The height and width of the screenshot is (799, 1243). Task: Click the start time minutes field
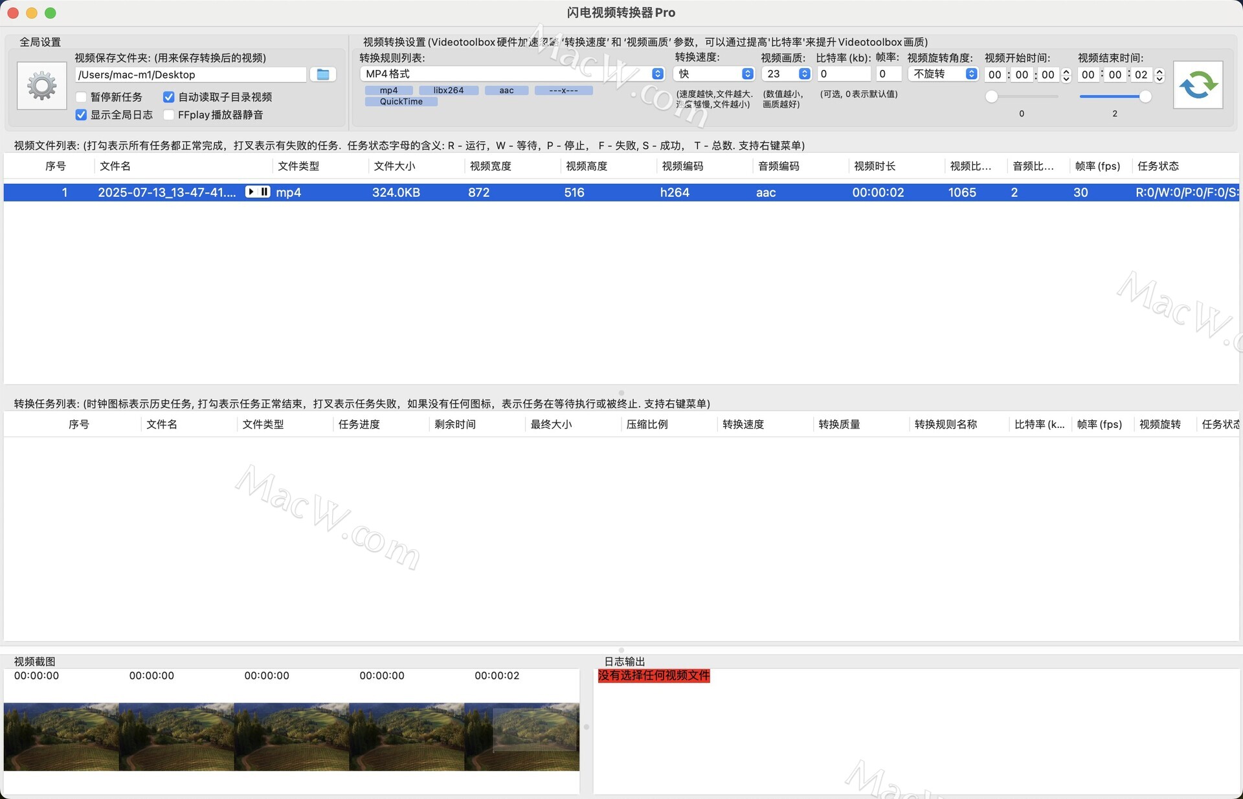tap(1022, 74)
